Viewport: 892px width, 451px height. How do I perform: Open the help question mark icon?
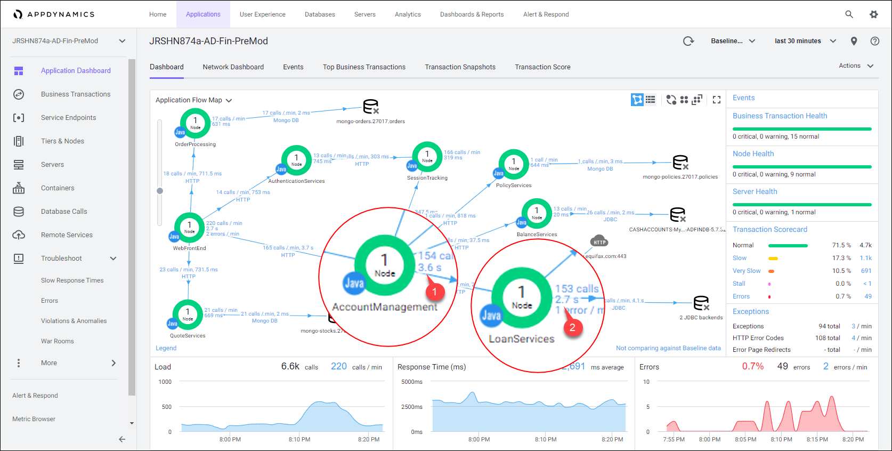(874, 41)
